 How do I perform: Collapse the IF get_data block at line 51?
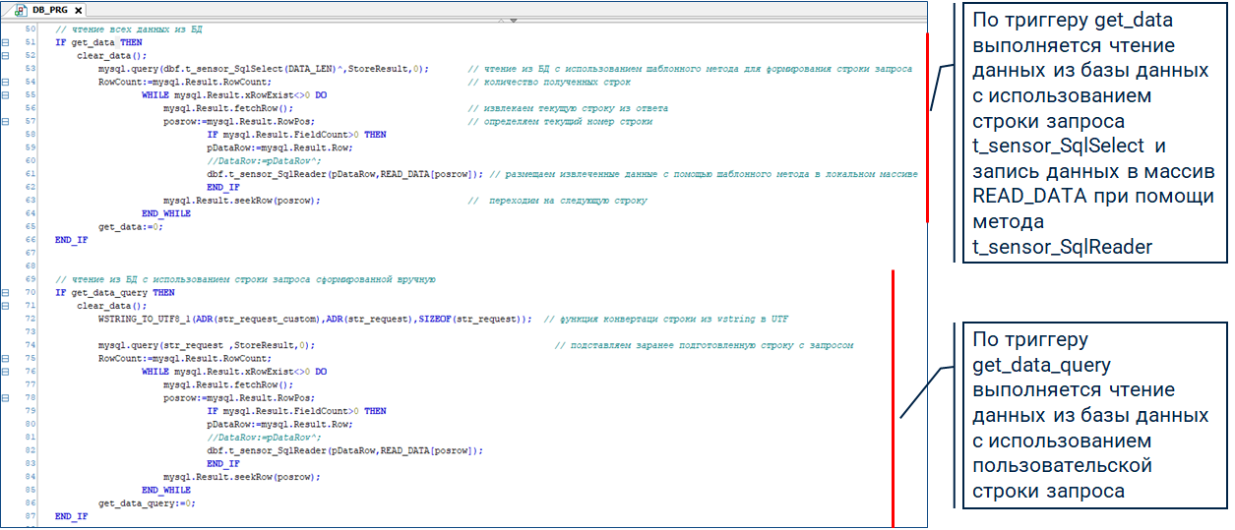[6, 43]
